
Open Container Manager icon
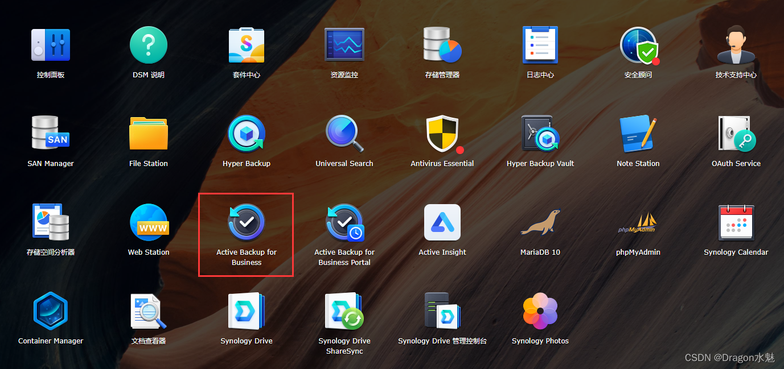click(x=51, y=311)
